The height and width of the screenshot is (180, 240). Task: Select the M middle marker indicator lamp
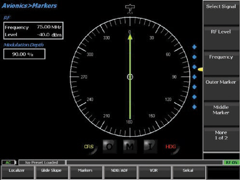pos(130,146)
